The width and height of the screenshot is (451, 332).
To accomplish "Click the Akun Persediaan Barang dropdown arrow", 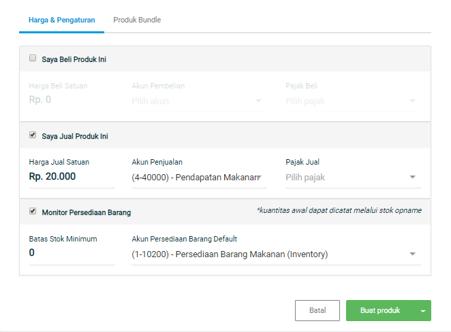I will [412, 254].
